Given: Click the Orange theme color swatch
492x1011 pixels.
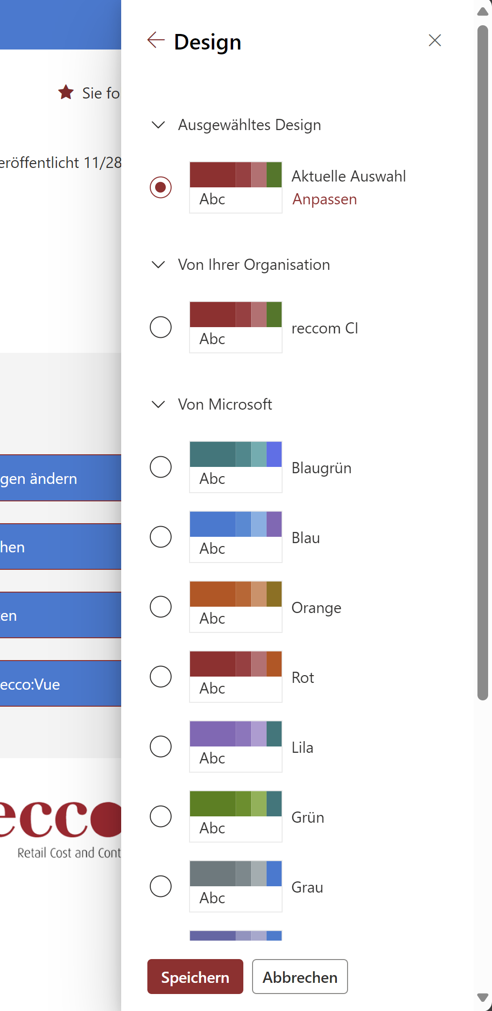Looking at the screenshot, I should [236, 606].
